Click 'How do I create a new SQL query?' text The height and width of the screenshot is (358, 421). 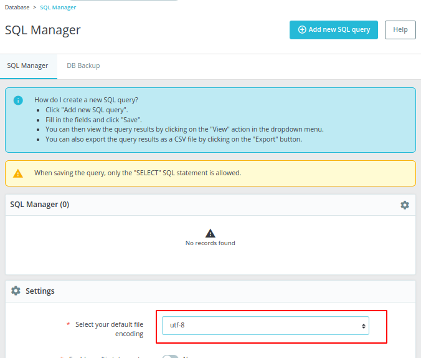coord(86,100)
